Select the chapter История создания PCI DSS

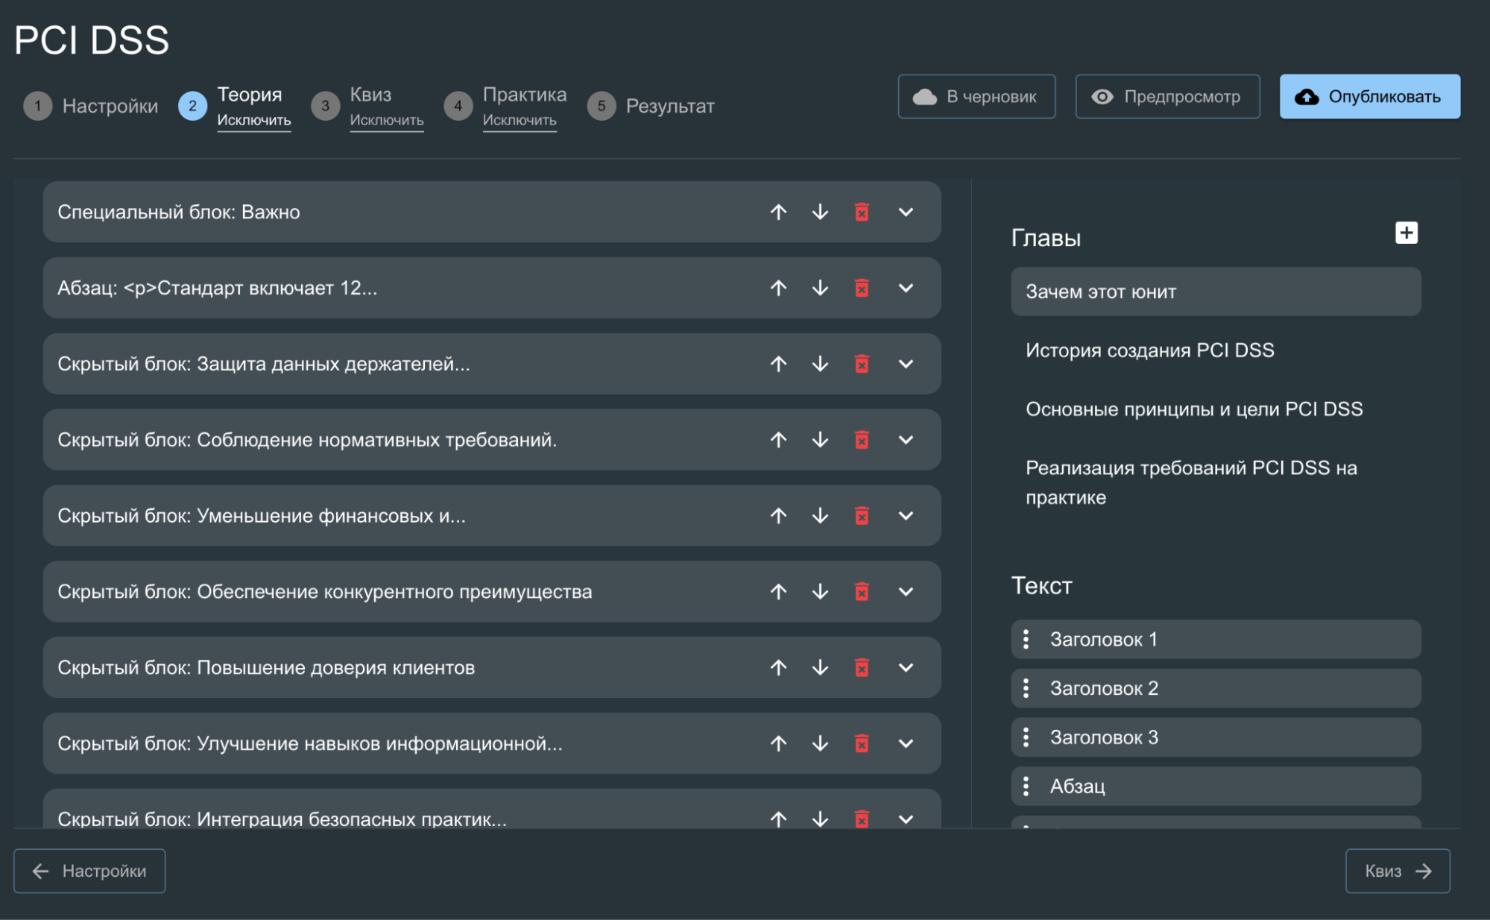tap(1149, 350)
